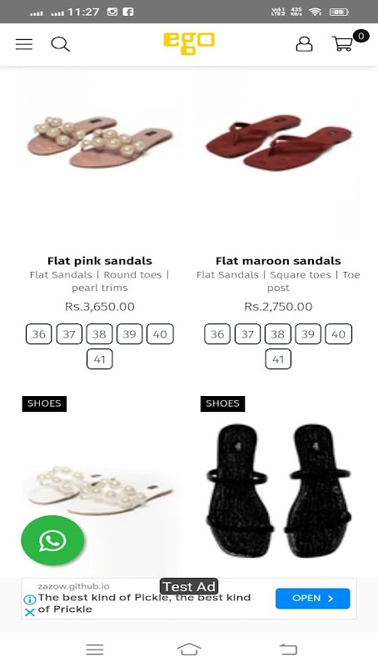The image size is (378, 667).
Task: Tap the ad info icon
Action: point(30,599)
